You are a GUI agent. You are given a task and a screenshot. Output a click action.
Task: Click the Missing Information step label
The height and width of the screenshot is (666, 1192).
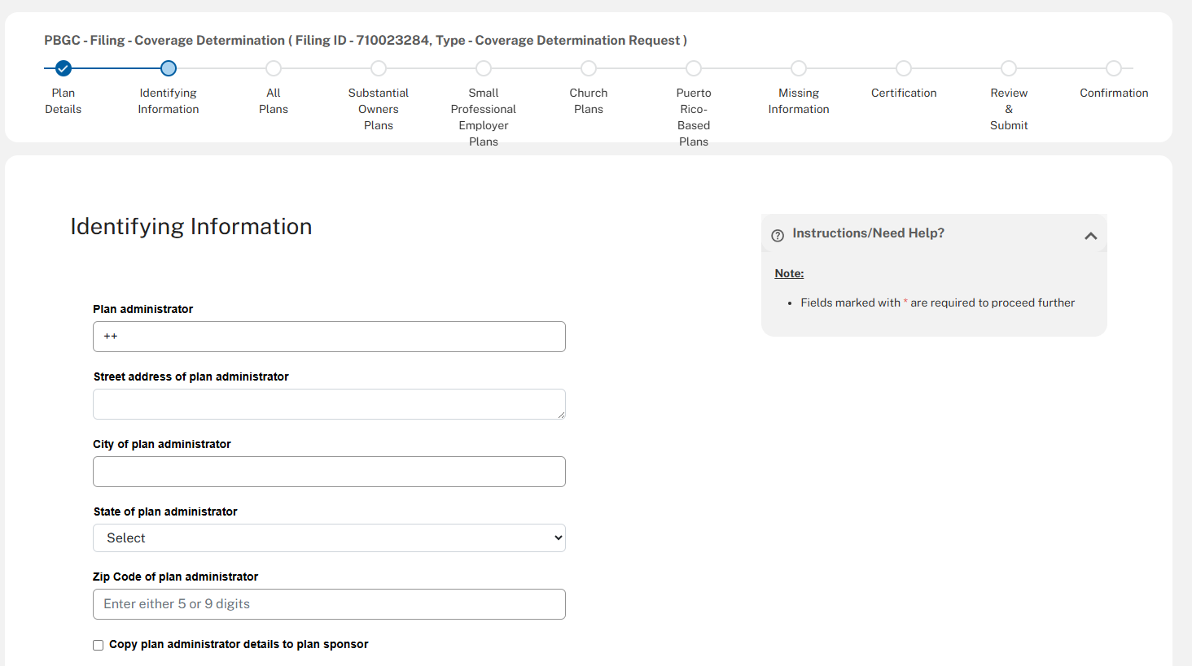799,101
